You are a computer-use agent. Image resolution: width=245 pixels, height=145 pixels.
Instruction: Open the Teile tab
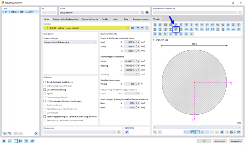click(x=126, y=19)
